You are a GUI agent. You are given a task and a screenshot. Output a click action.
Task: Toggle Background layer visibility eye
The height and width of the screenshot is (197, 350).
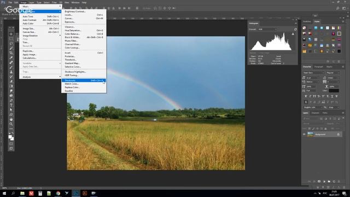[304, 134]
